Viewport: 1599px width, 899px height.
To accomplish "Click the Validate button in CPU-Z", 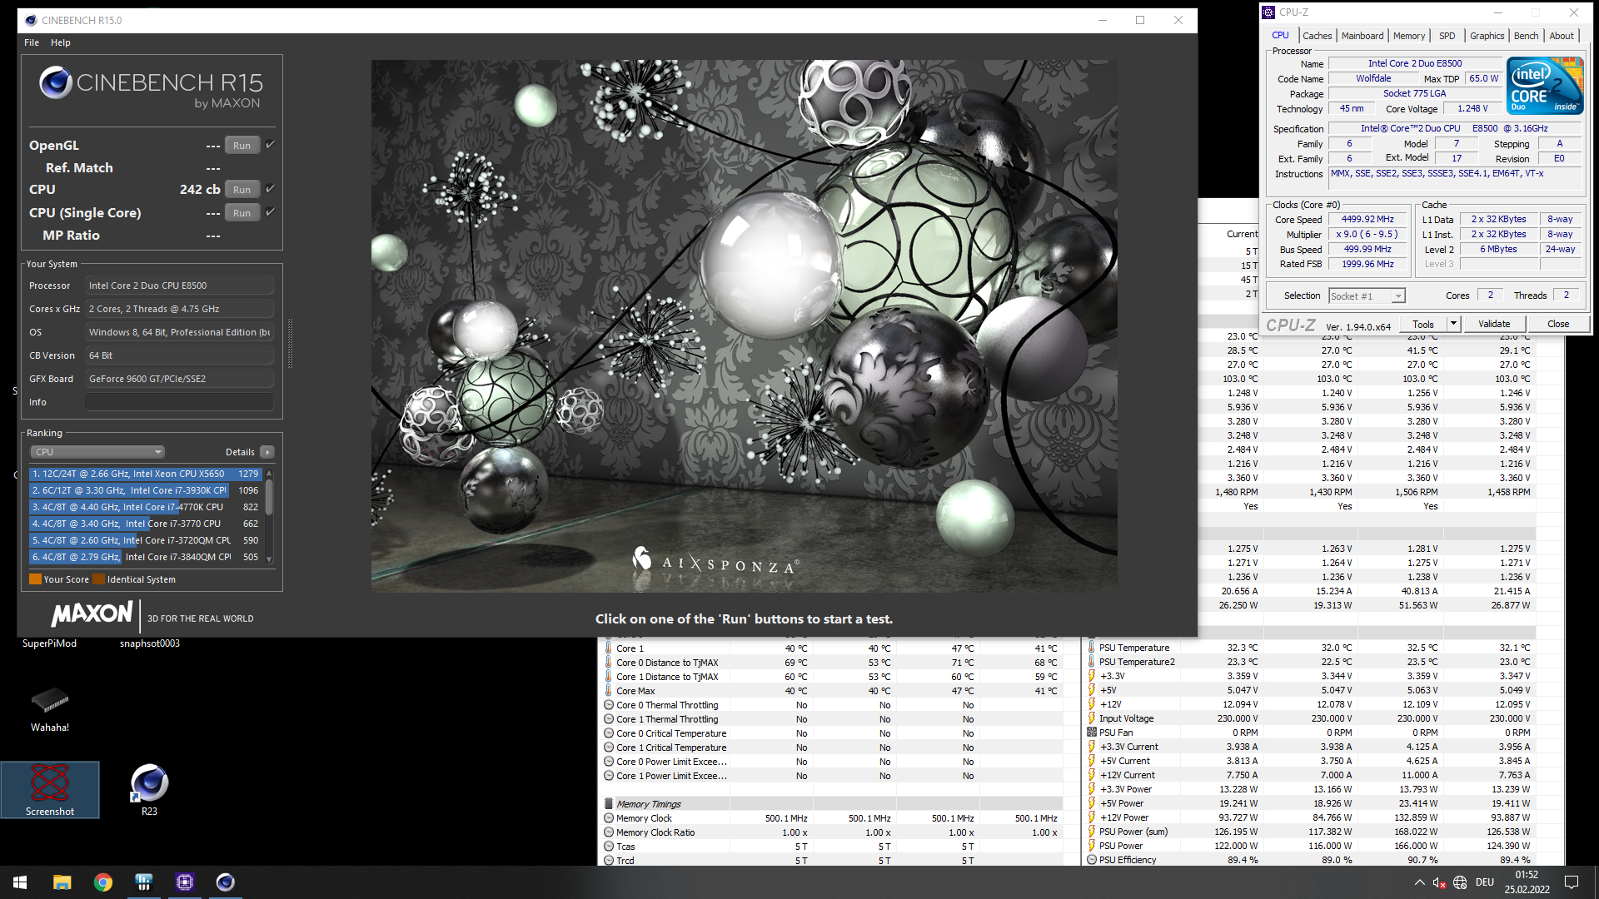I will tap(1494, 324).
